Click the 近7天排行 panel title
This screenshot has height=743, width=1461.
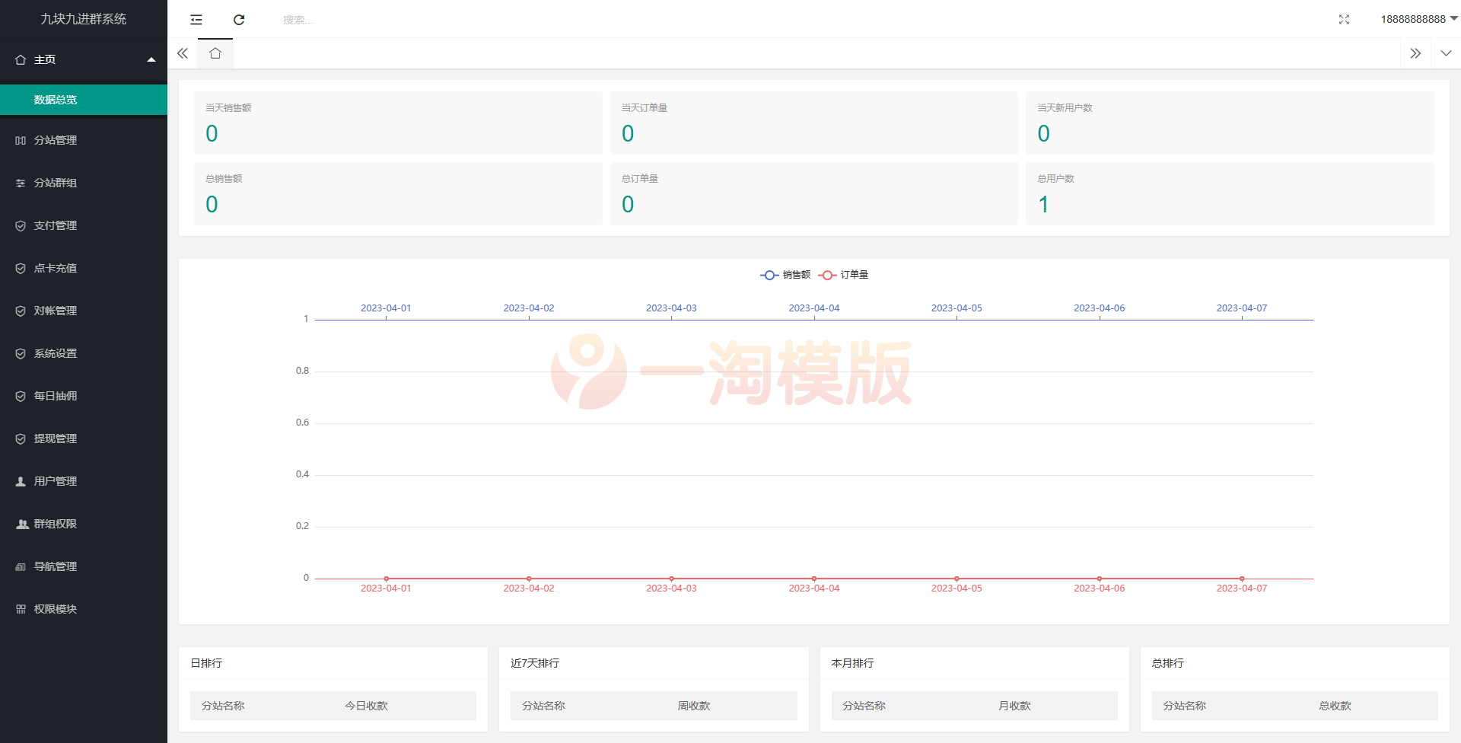tap(535, 663)
